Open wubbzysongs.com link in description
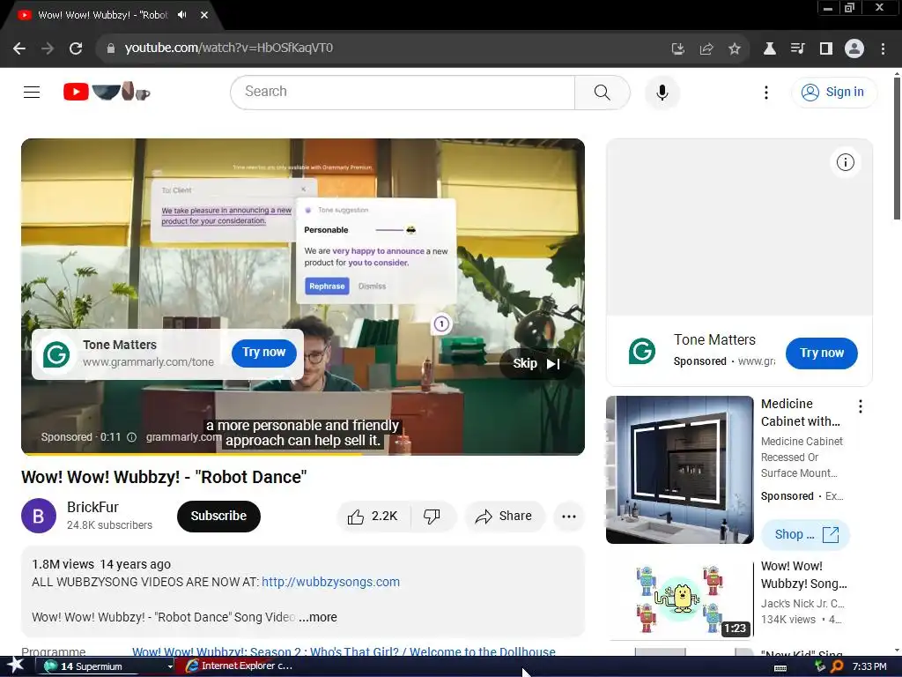 coord(331,582)
